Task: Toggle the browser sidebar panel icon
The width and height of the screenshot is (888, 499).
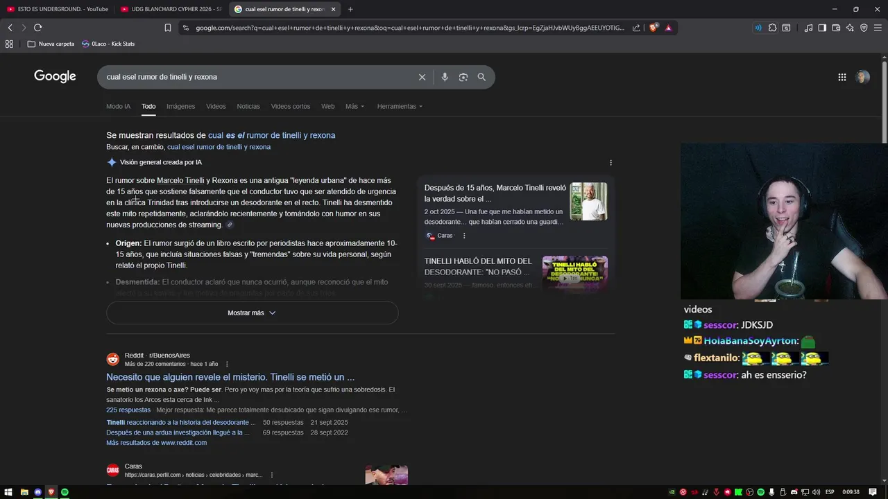Action: pyautogui.click(x=822, y=28)
